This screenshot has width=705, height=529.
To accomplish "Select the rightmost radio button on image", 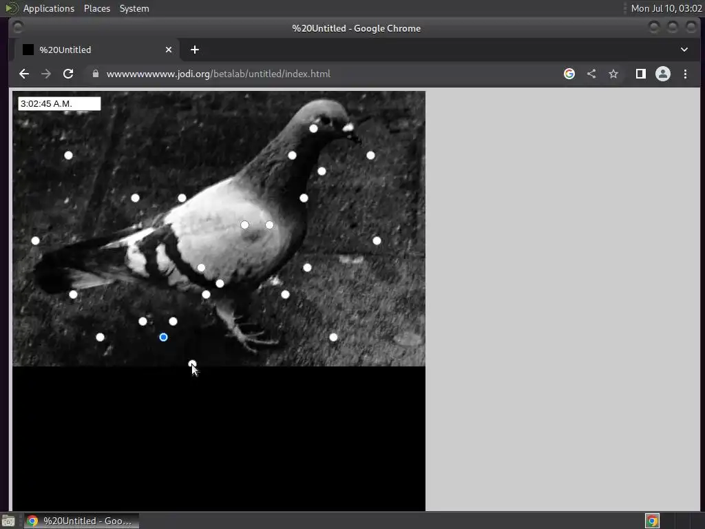I will click(x=377, y=240).
